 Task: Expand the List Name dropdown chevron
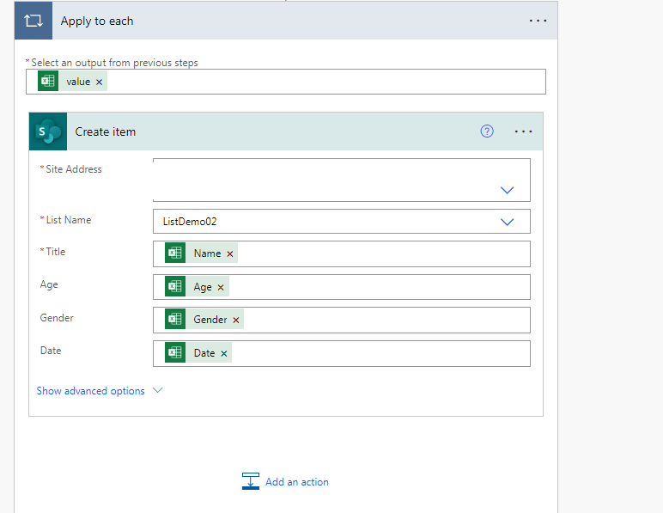(507, 222)
